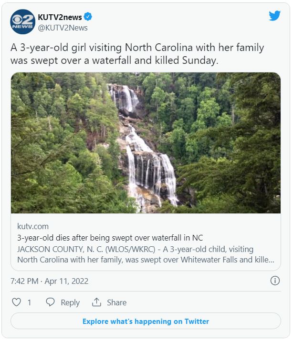Click the like count number 1
This screenshot has height=342, width=293.
30,302
